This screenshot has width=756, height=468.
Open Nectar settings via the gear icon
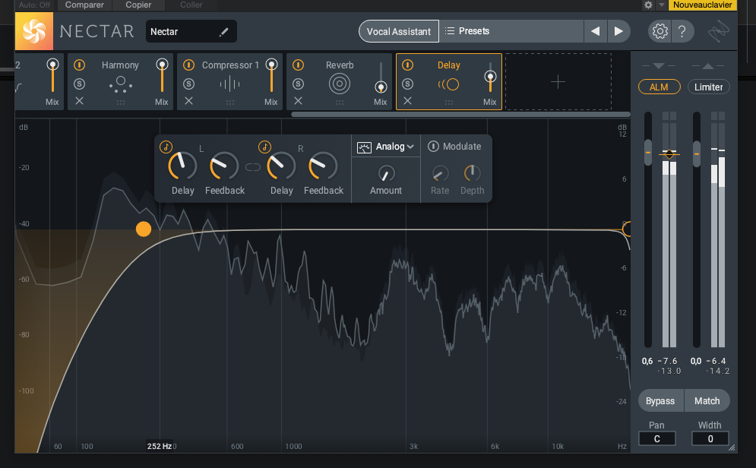tap(660, 31)
